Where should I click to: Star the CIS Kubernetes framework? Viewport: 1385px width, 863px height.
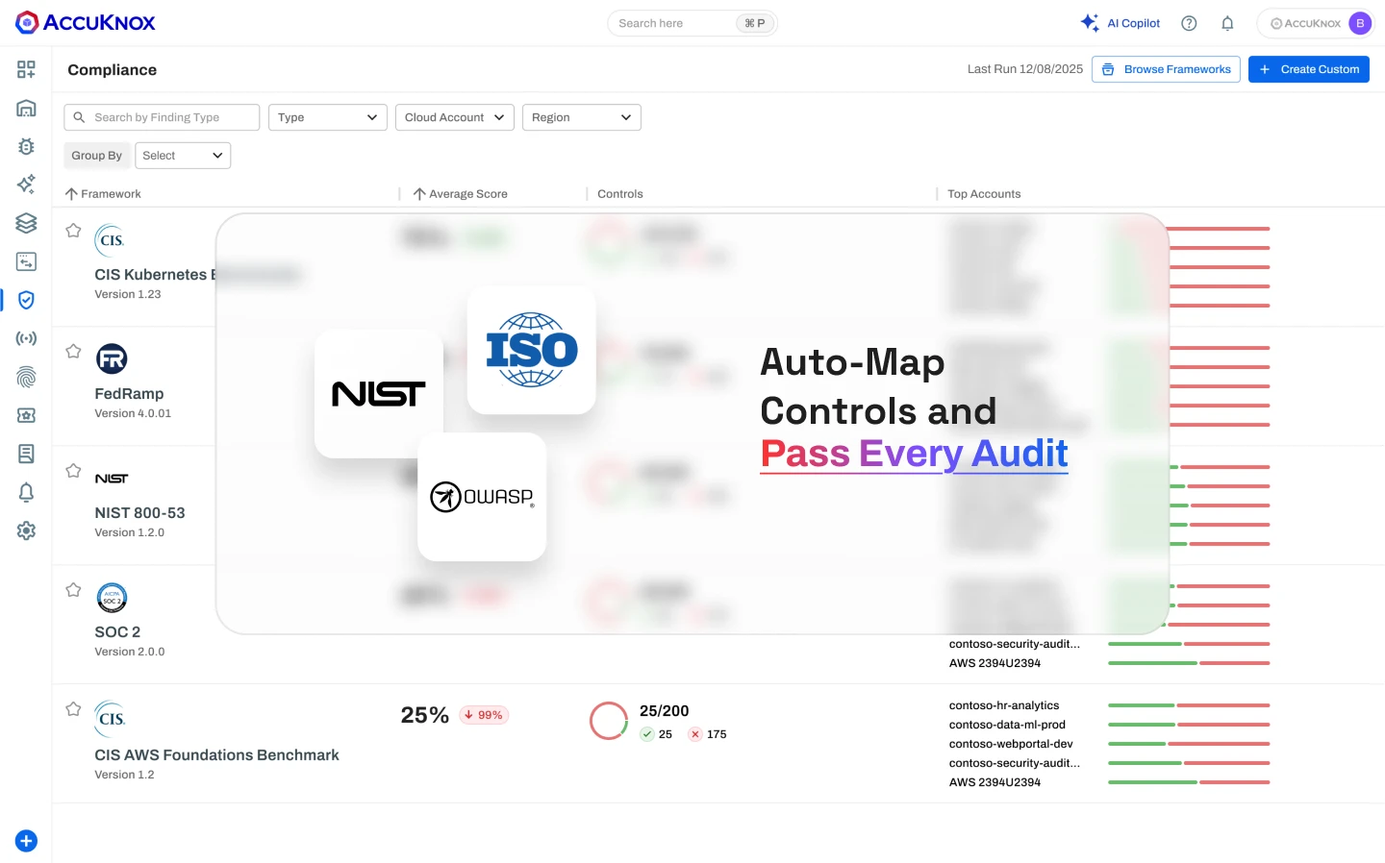[73, 231]
